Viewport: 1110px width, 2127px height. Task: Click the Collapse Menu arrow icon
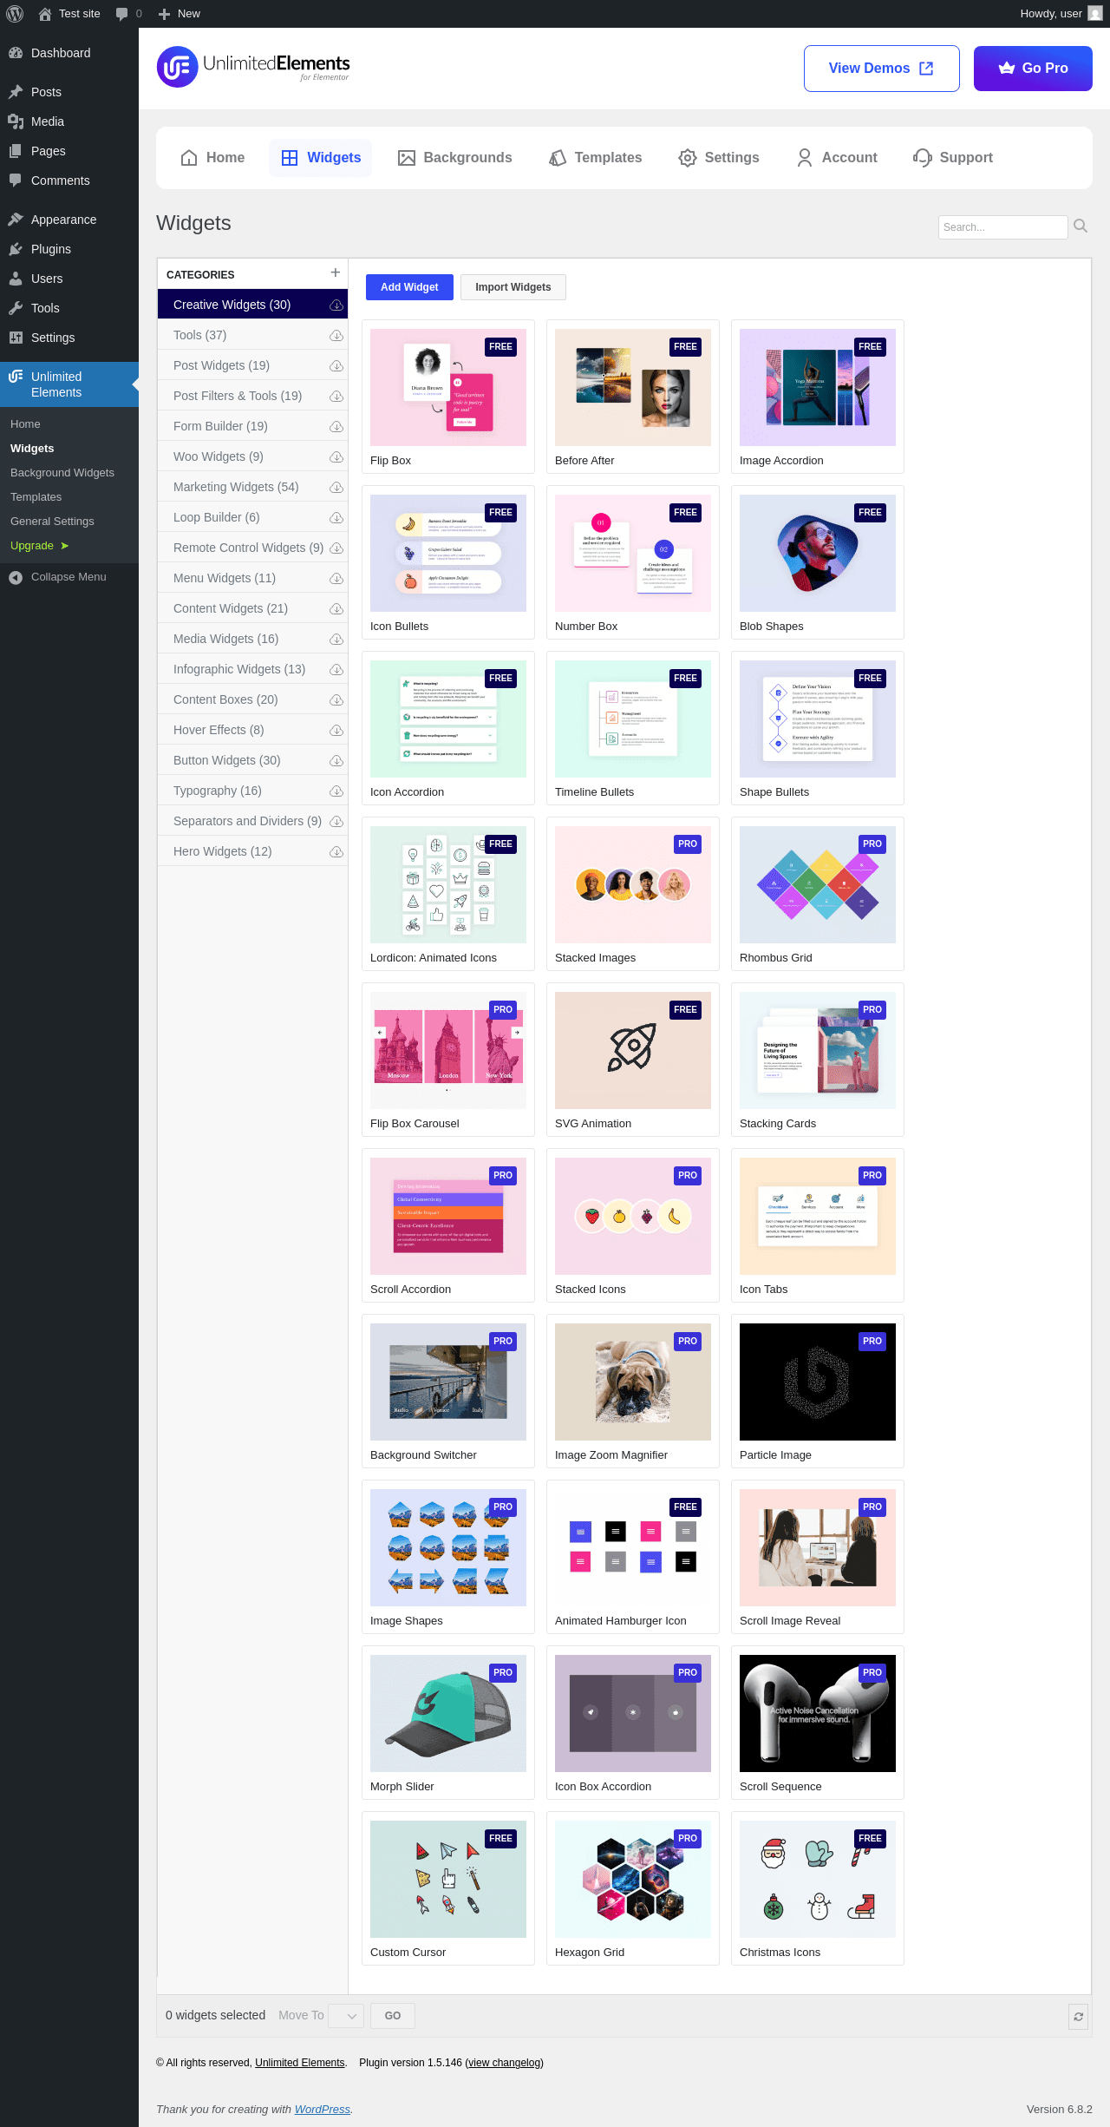tap(16, 578)
